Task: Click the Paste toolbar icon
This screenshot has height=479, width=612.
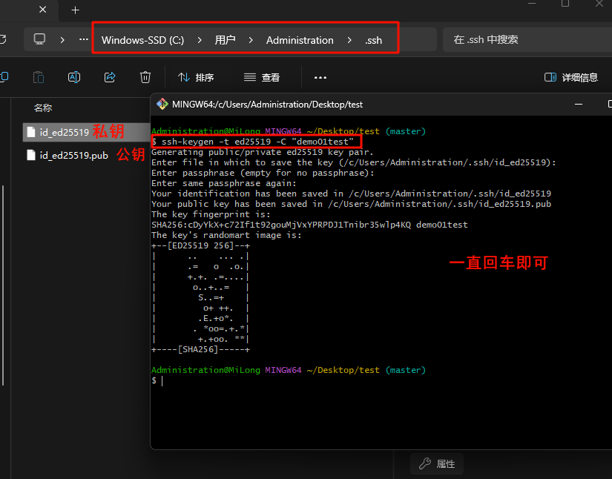Action: tap(39, 77)
